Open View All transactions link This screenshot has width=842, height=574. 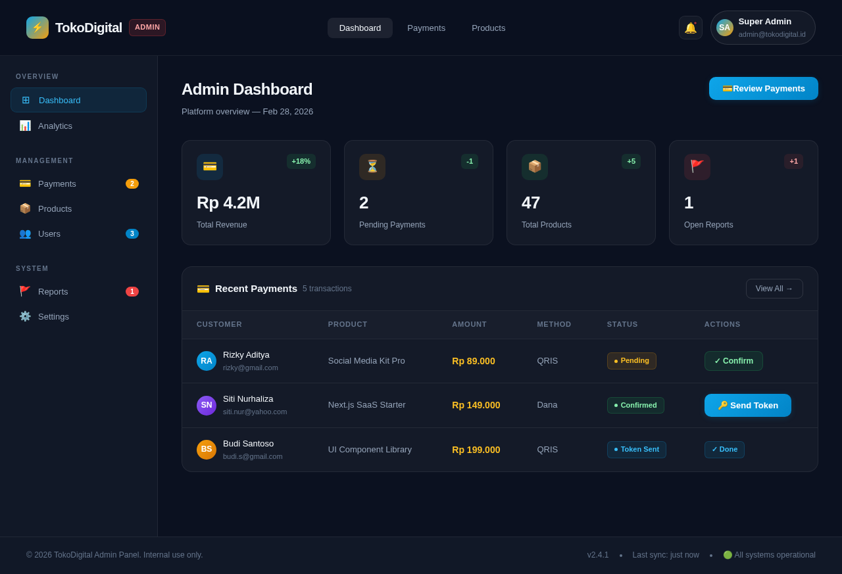pos(774,289)
